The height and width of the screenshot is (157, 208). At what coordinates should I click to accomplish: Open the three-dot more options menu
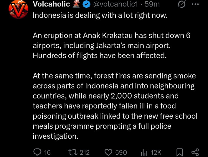pyautogui.click(x=195, y=4)
